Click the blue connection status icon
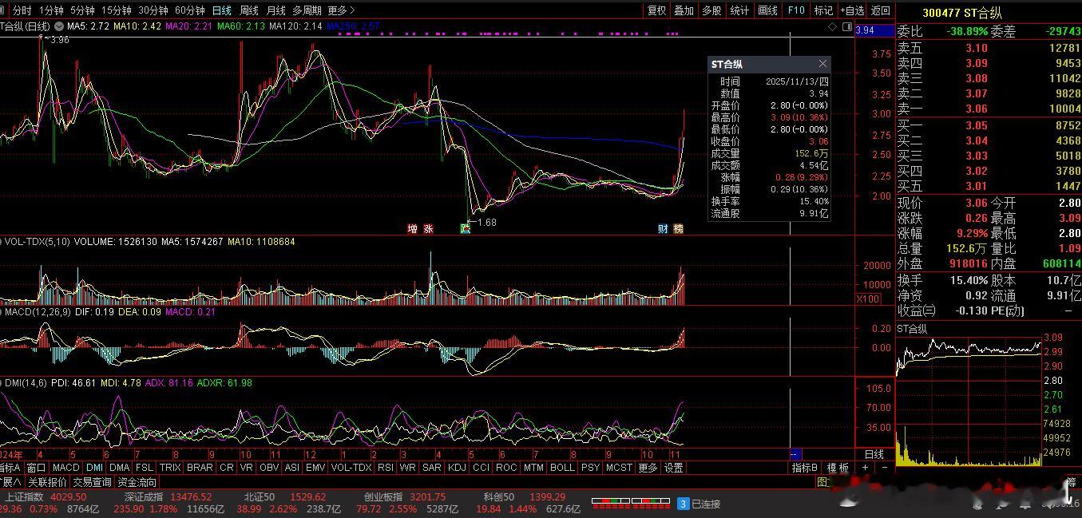The image size is (1082, 518). click(683, 504)
